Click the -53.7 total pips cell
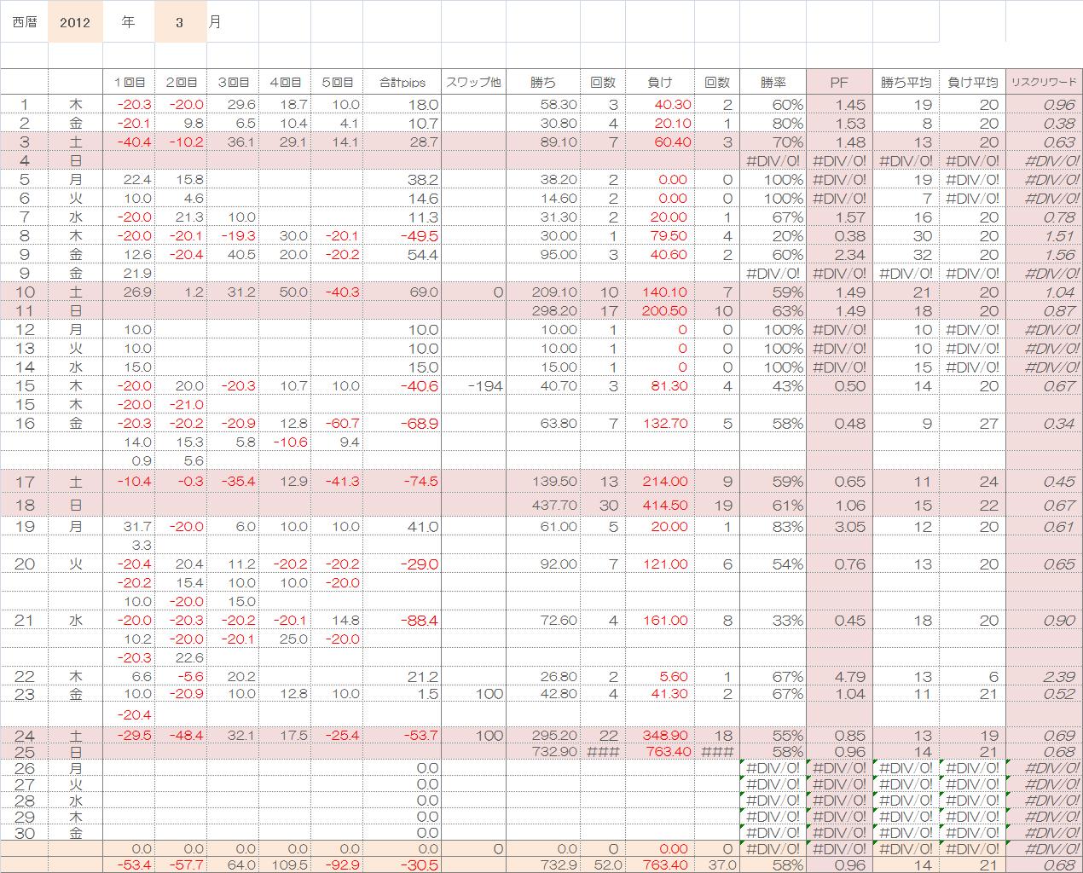The image size is (1083, 873). 402,735
